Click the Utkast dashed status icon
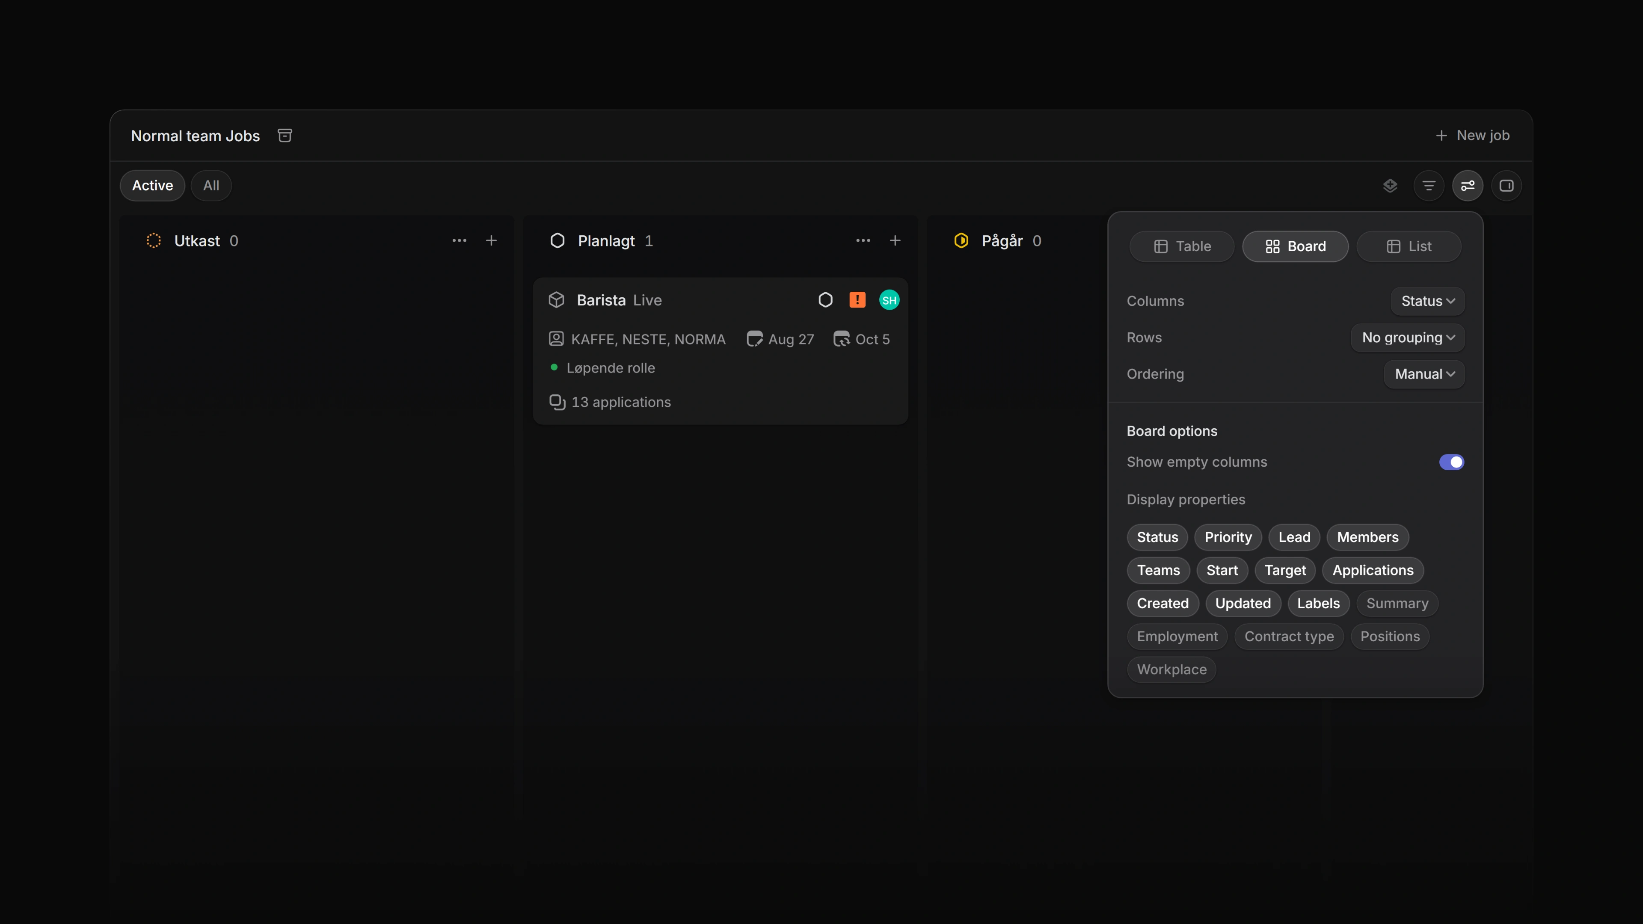Screen dimensions: 1643x924 [x=154, y=240]
